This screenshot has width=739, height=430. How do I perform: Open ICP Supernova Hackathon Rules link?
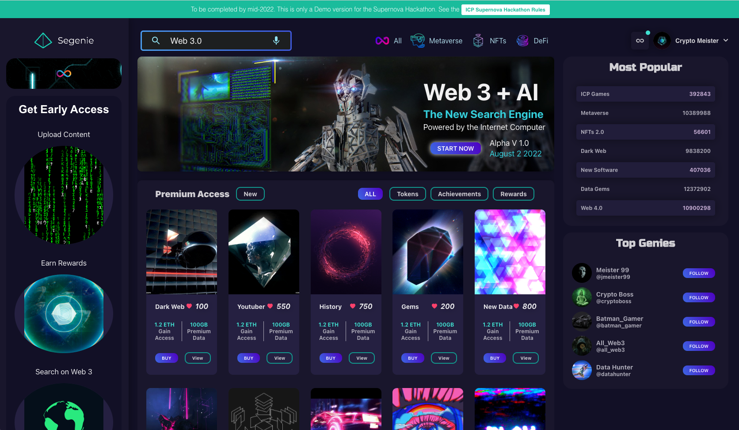pos(505,10)
